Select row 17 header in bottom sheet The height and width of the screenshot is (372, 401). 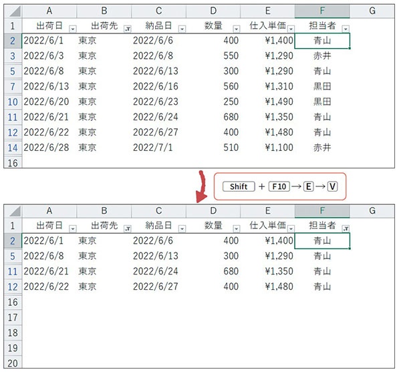[x=13, y=318]
